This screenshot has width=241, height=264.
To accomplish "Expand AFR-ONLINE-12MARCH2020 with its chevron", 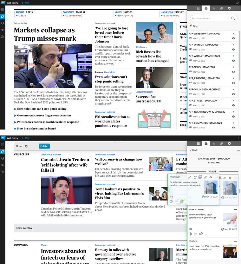I will coord(233,89).
